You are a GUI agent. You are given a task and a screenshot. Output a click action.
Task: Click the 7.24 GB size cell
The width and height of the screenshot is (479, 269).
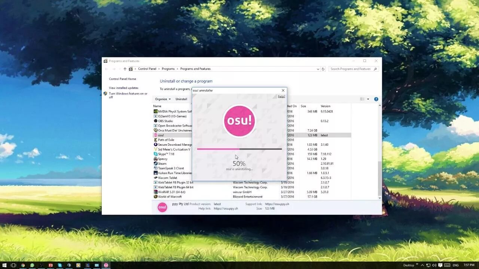click(312, 130)
